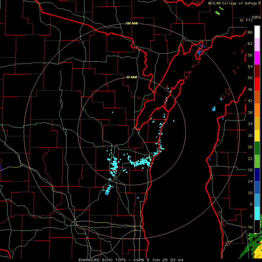Click legend scale value "34"

tap(250, 124)
